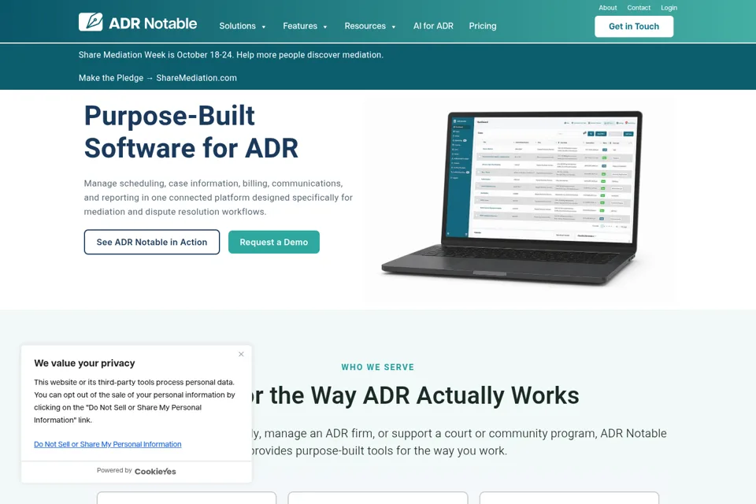Close the privacy notice popup
This screenshot has height=504, width=756.
241,354
